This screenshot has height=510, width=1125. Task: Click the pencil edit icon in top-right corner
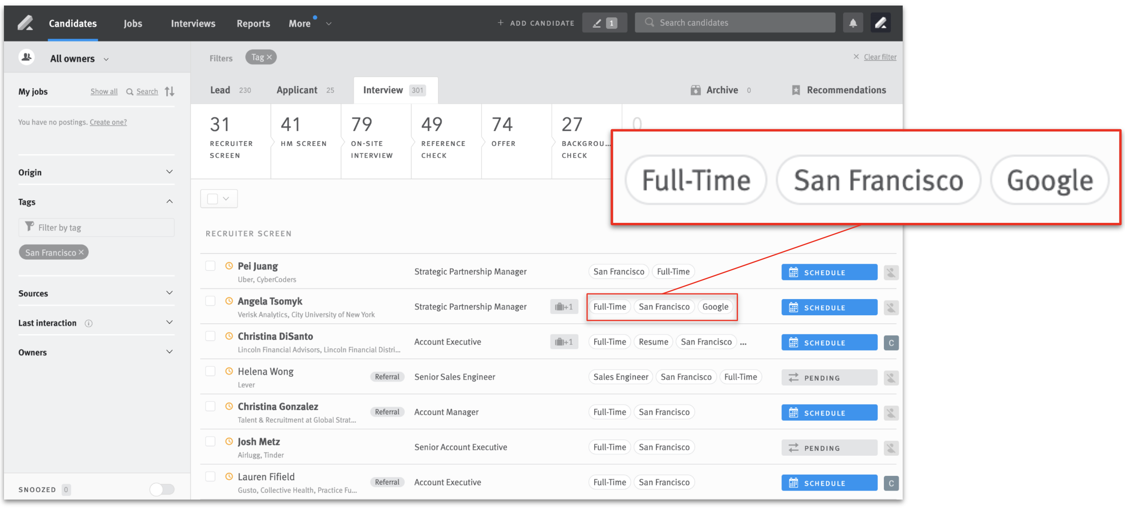pos(881,22)
